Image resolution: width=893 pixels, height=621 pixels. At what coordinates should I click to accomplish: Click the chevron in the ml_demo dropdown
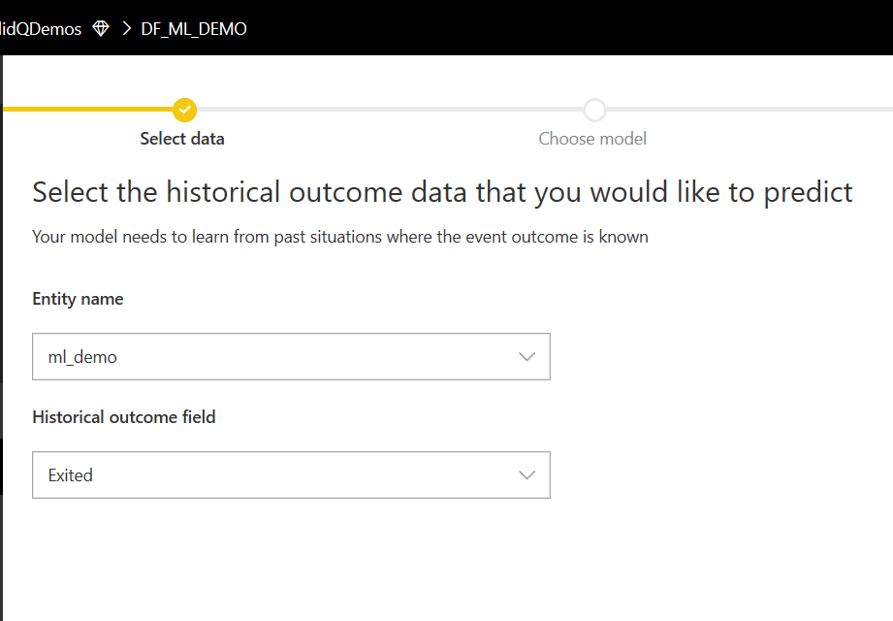(526, 357)
